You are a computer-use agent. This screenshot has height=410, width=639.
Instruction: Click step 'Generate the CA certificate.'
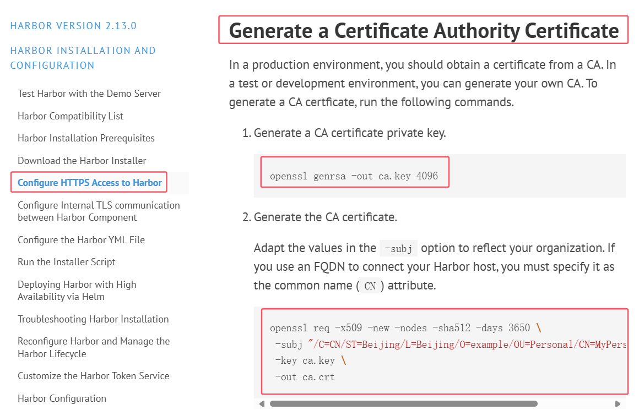(325, 217)
